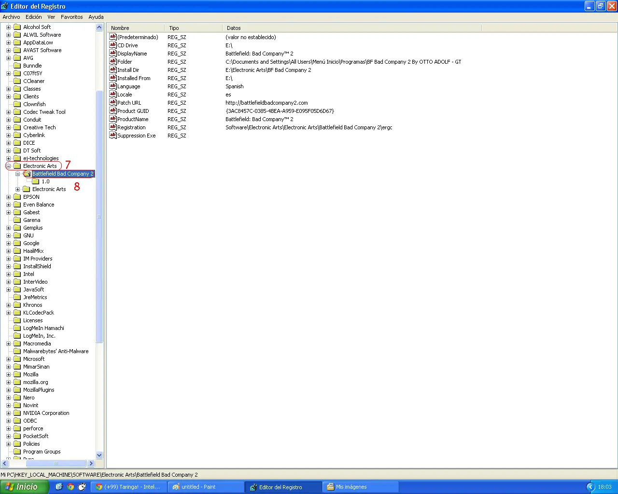Screen dimensions: 618x494
Task: Open the Ver menu
Action: coord(51,17)
